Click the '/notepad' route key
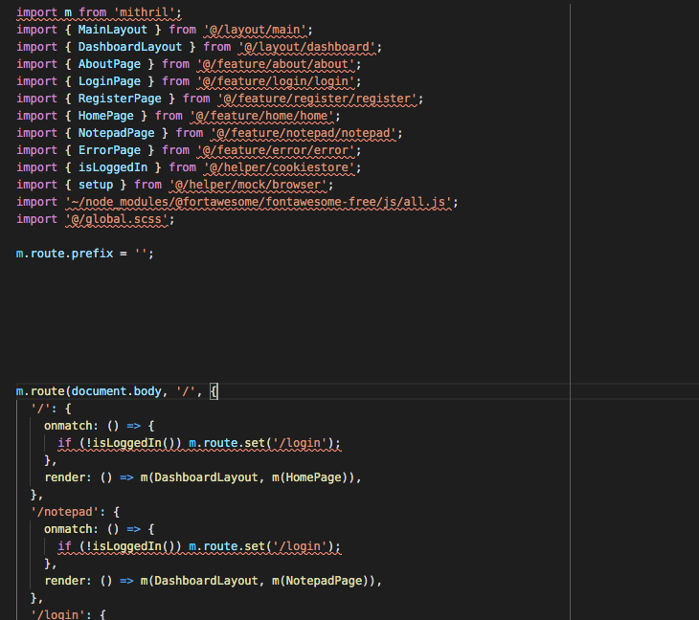Screen dimensions: 699x620 [64, 512]
